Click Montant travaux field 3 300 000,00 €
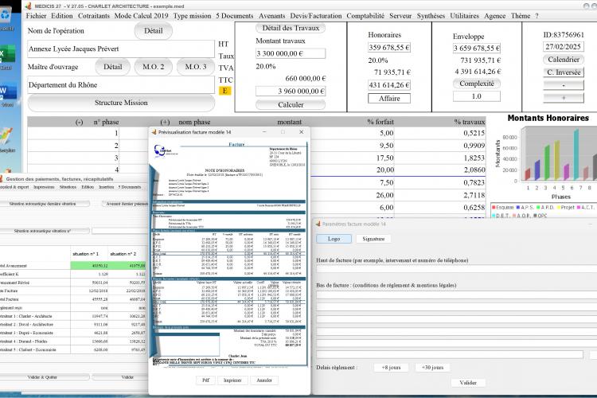 pyautogui.click(x=291, y=53)
